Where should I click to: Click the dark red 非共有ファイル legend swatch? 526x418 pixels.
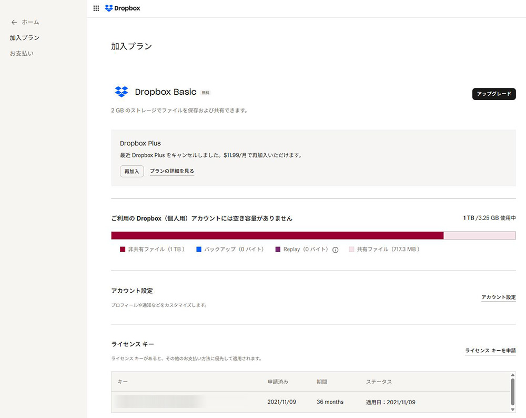(123, 250)
